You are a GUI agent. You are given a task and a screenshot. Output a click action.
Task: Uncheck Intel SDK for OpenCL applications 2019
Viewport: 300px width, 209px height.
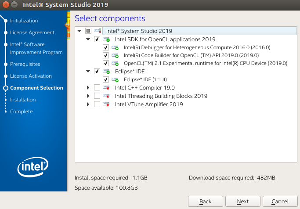coord(97,40)
